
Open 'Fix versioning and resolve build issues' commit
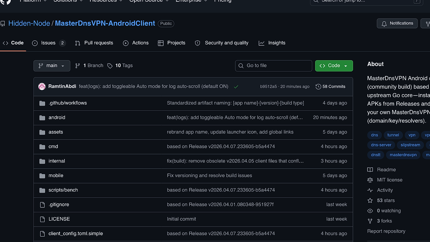(209, 175)
